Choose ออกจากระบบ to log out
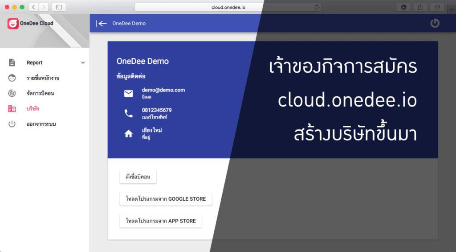456x252 pixels. tap(41, 124)
